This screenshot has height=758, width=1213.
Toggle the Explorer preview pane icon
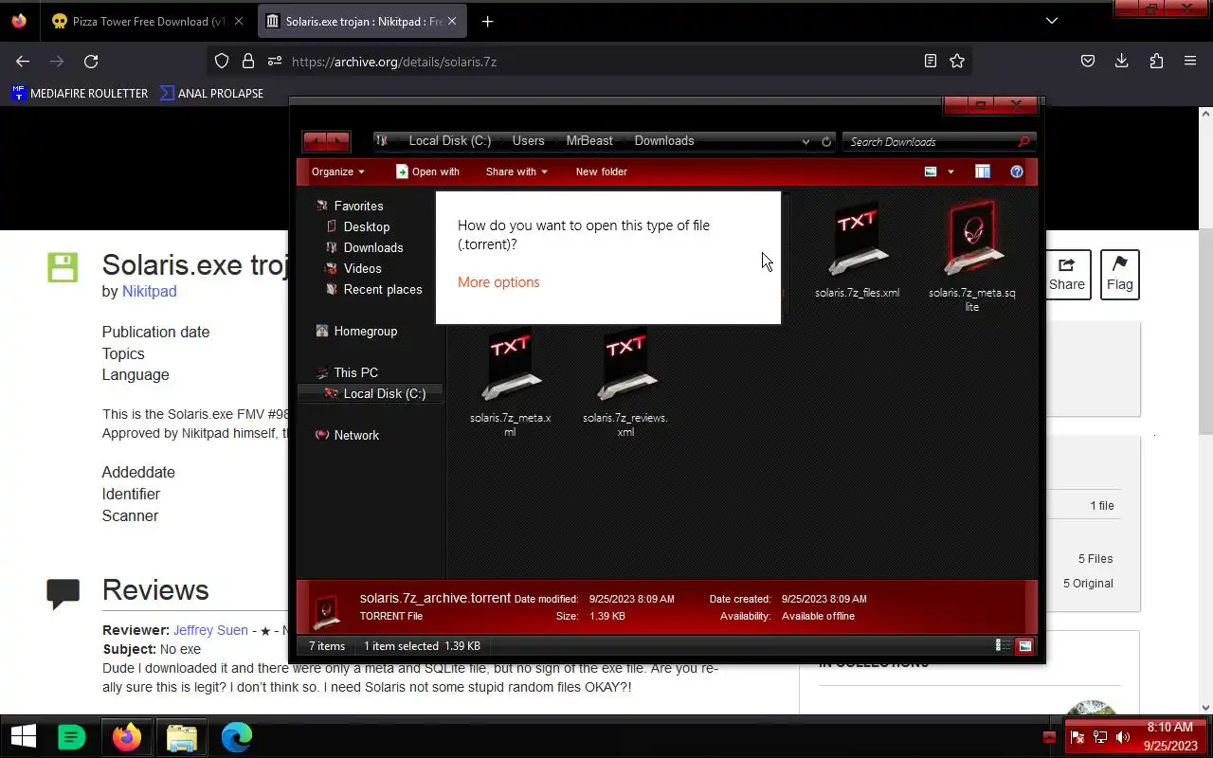[983, 171]
